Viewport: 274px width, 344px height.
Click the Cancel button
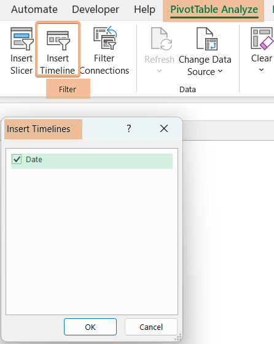151,327
